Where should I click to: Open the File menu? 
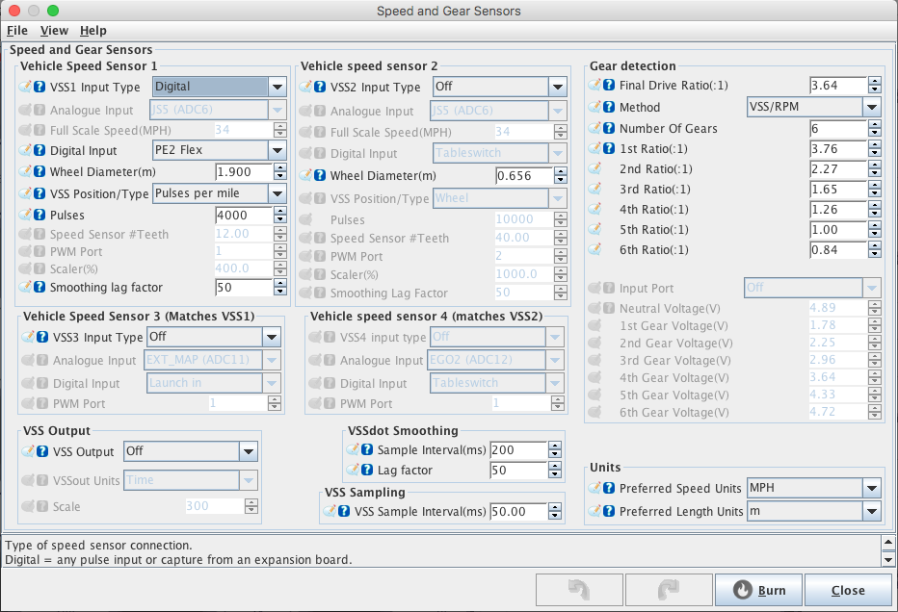pyautogui.click(x=17, y=31)
